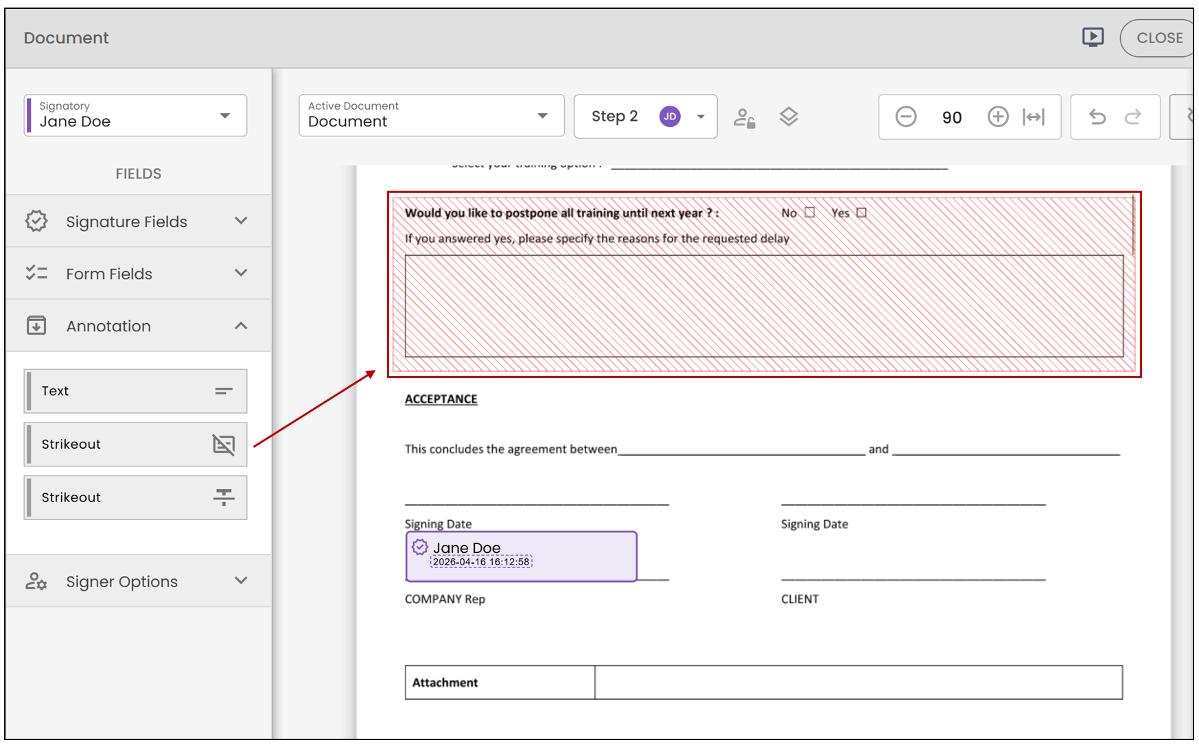Click the presentation preview play icon

pos(1093,37)
